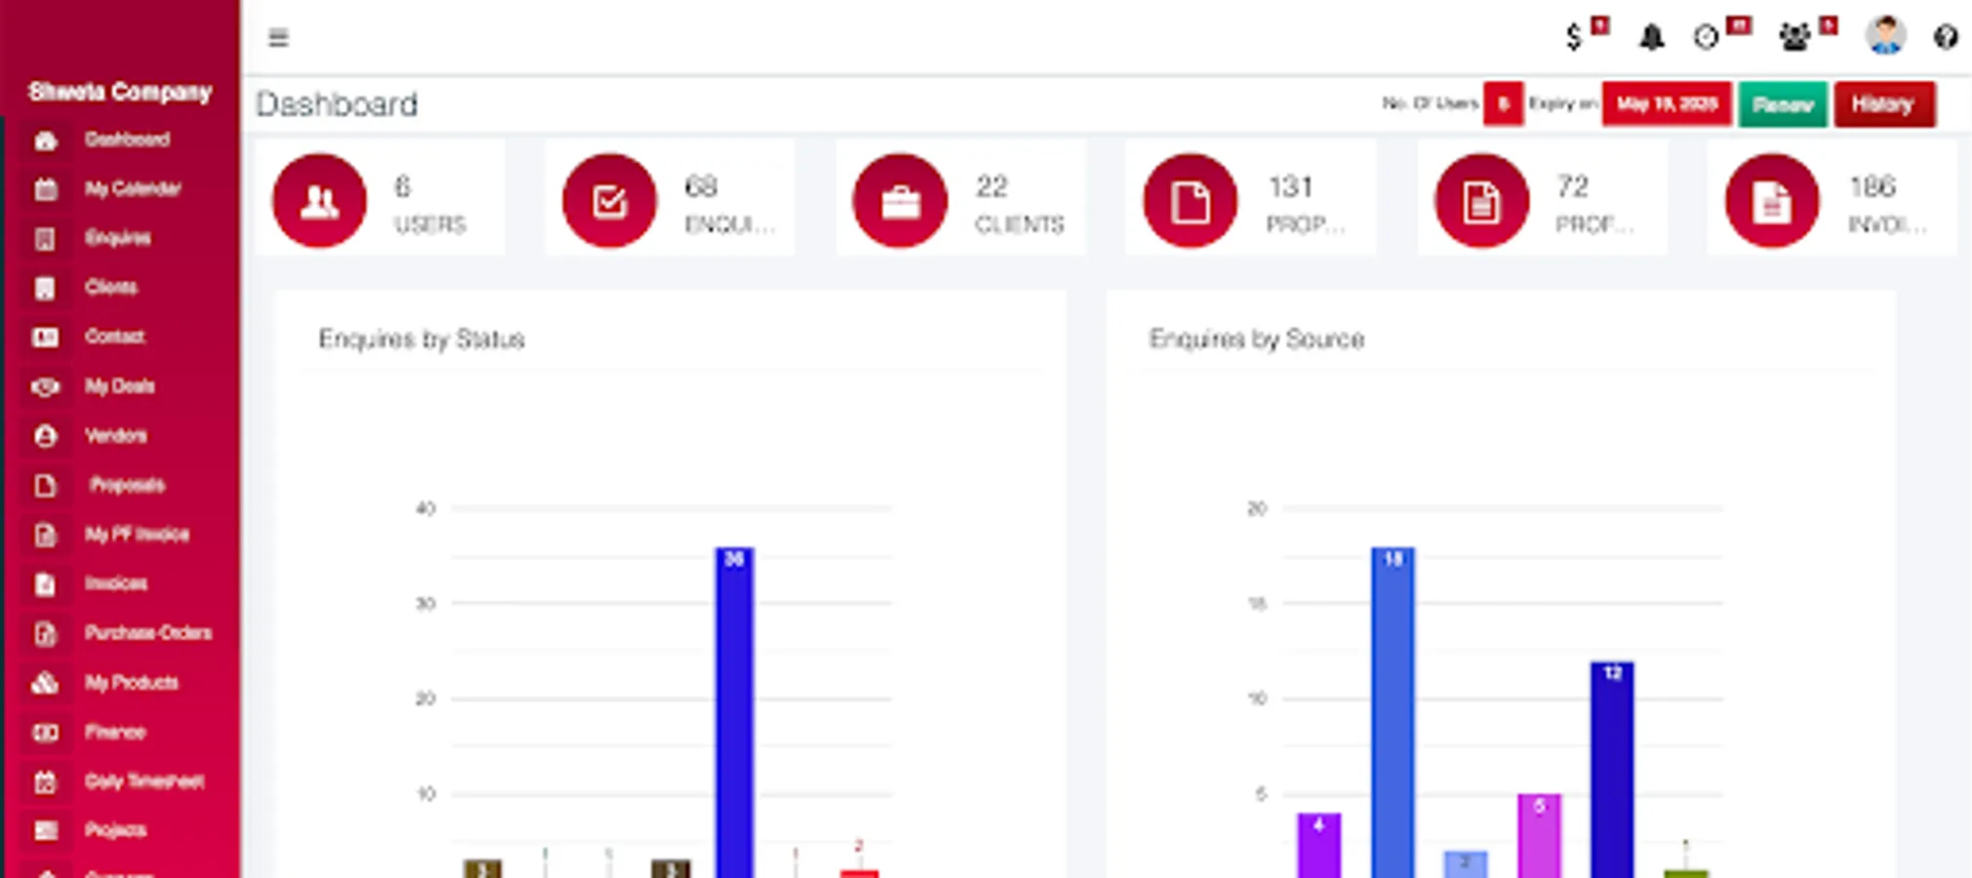Open the user profile avatar
Image resolution: width=1972 pixels, height=878 pixels.
coord(1885,36)
